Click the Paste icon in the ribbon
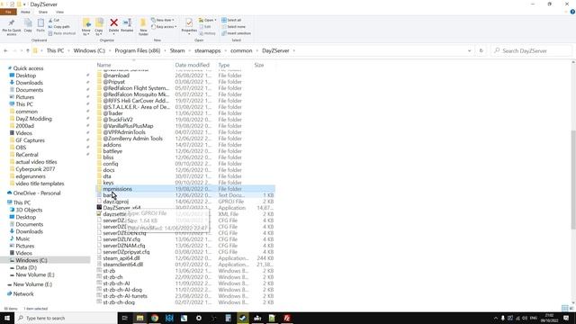The height and width of the screenshot is (324, 576). (40, 26)
